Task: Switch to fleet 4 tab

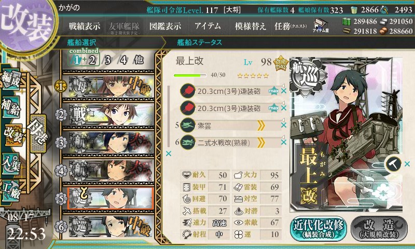Action: (x=123, y=60)
